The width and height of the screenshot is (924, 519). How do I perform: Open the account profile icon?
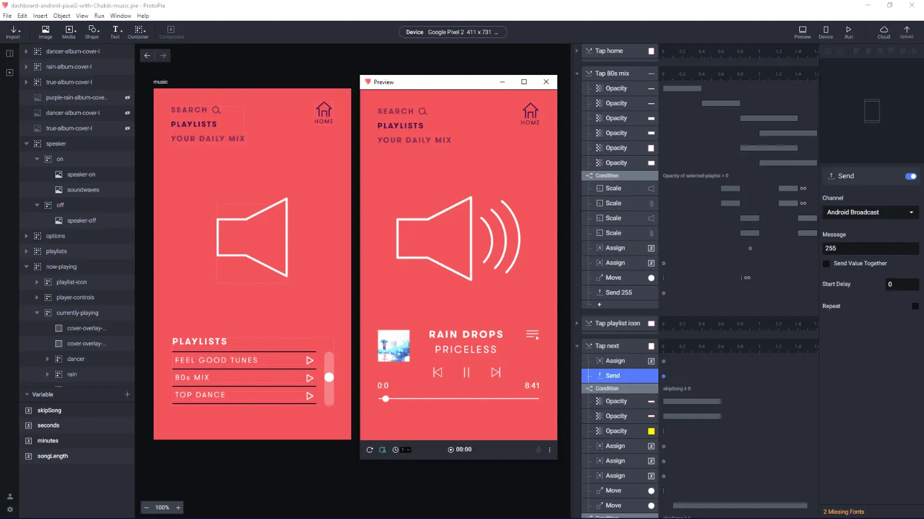click(x=10, y=497)
